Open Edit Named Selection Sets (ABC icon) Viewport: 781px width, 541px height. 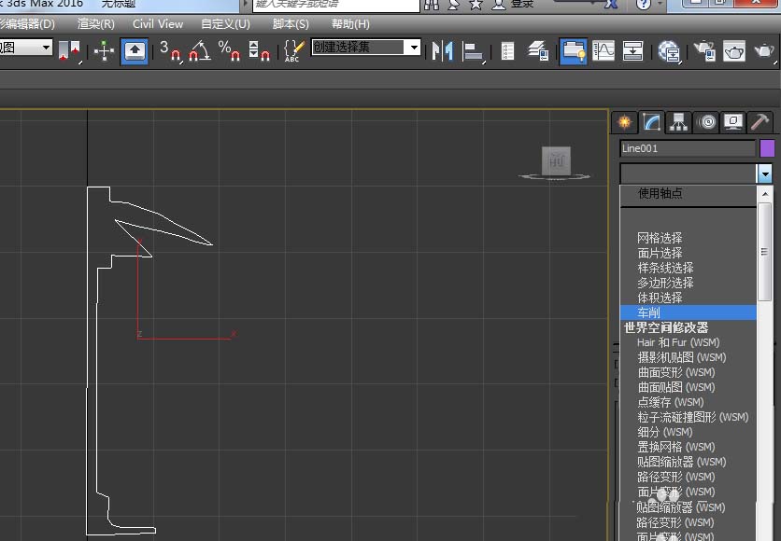coord(294,50)
